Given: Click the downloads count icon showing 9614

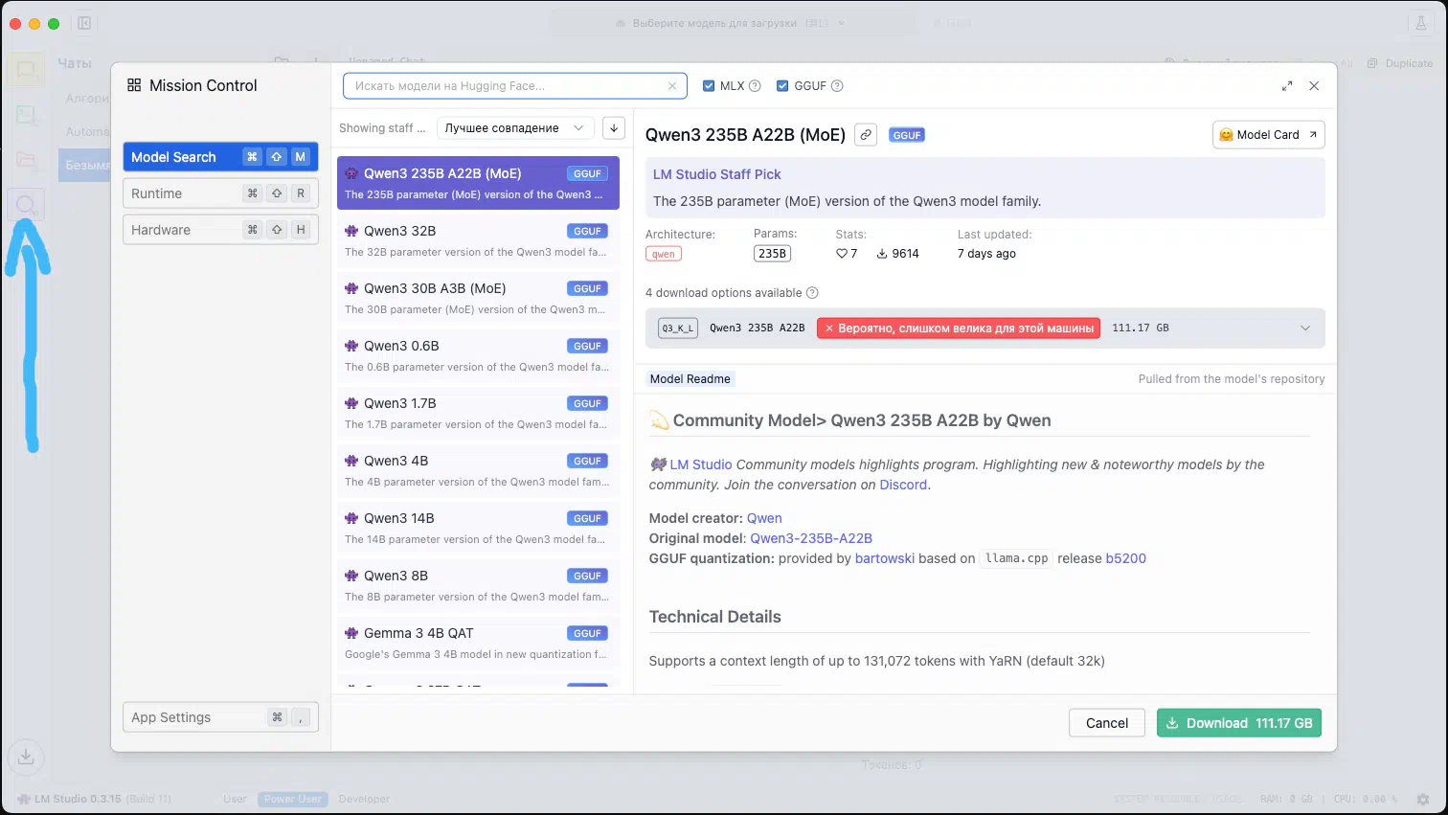Looking at the screenshot, I should click(x=882, y=254).
